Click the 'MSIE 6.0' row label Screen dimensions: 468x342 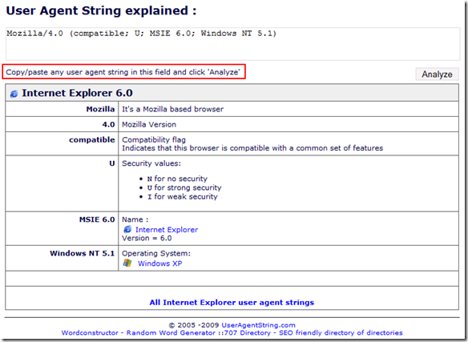coord(97,219)
